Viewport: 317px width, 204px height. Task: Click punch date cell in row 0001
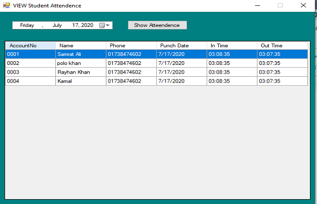click(x=182, y=54)
